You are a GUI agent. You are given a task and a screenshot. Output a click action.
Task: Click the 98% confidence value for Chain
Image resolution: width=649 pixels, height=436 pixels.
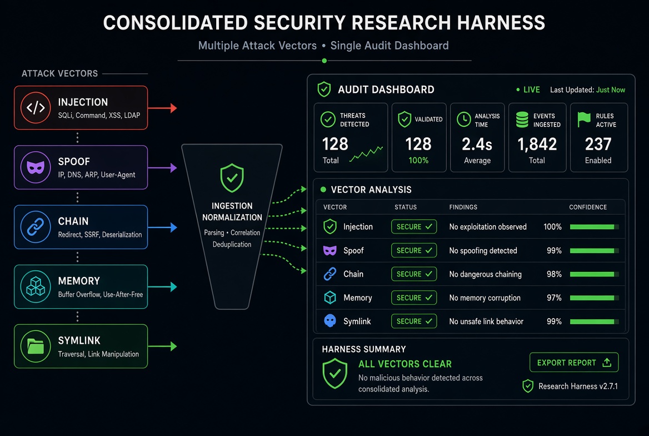pyautogui.click(x=554, y=274)
